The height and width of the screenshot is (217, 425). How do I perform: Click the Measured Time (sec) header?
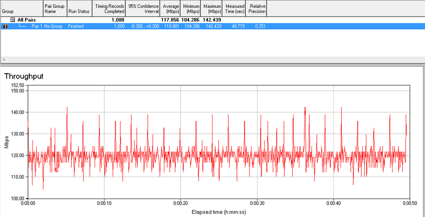pyautogui.click(x=234, y=8)
